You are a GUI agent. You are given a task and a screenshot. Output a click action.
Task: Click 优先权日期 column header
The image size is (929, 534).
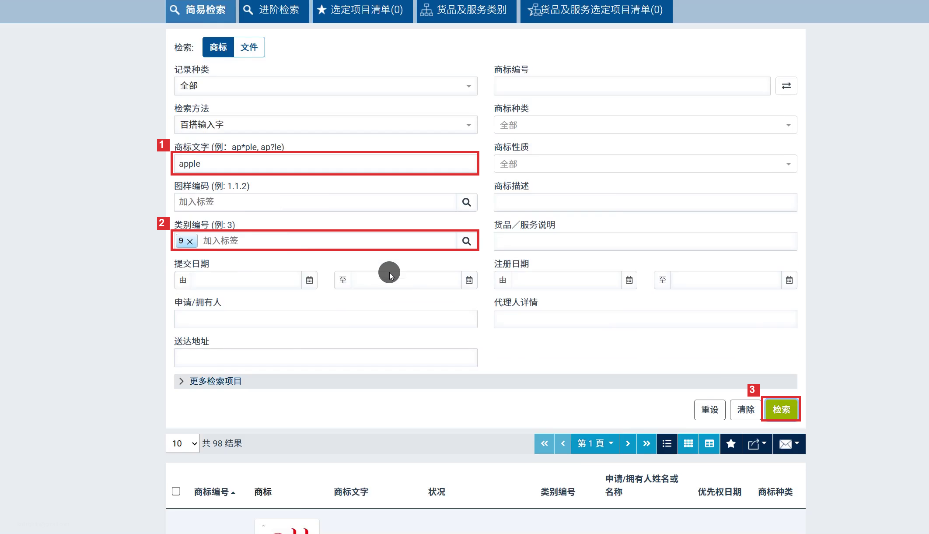click(x=719, y=492)
